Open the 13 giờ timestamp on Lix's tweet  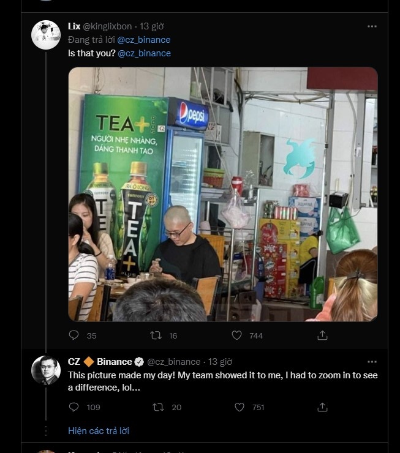[152, 26]
